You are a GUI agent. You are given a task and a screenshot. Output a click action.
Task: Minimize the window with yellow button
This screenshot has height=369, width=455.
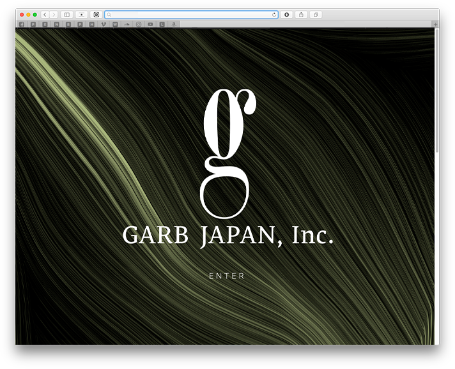pyautogui.click(x=28, y=15)
